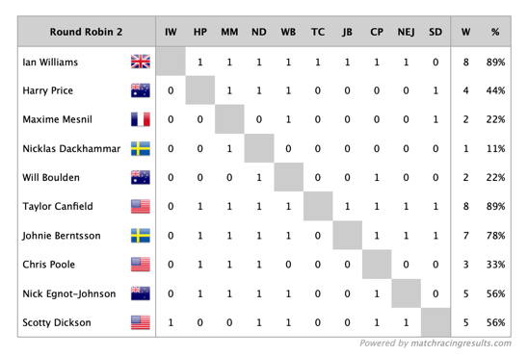The height and width of the screenshot is (356, 528).
Task: Click the NEJ column header
Action: pyautogui.click(x=406, y=32)
